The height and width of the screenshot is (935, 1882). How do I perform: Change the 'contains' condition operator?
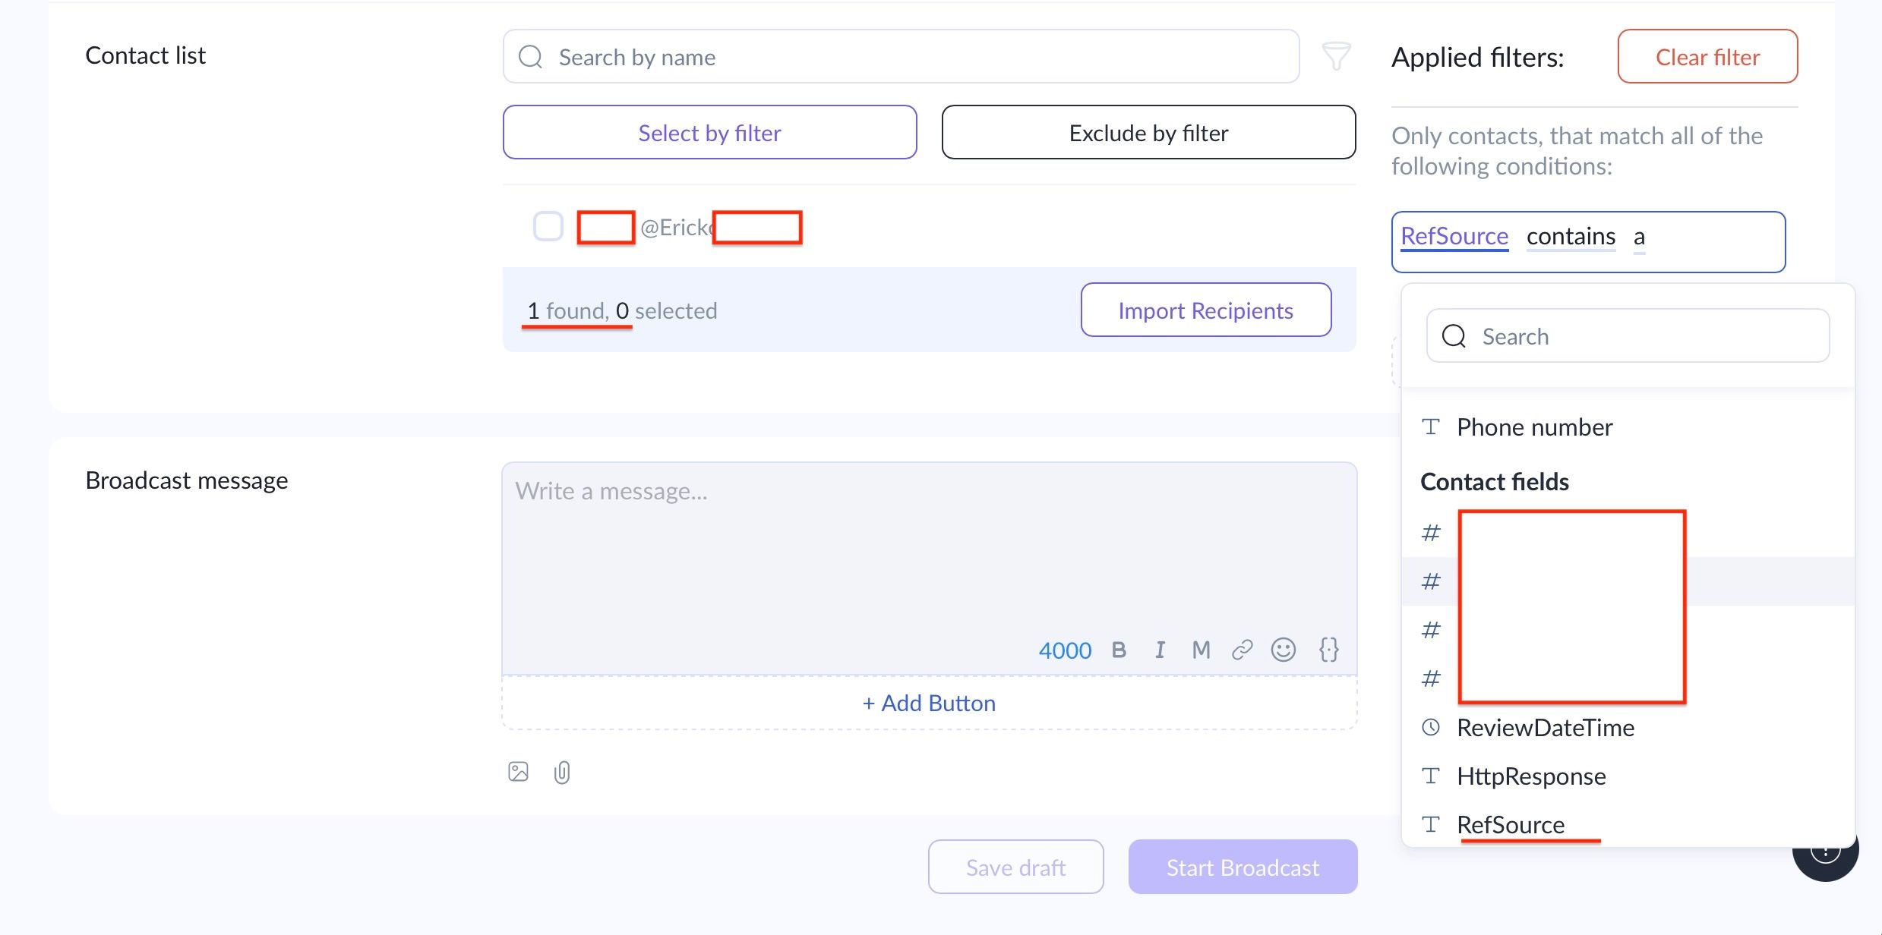coord(1571,237)
